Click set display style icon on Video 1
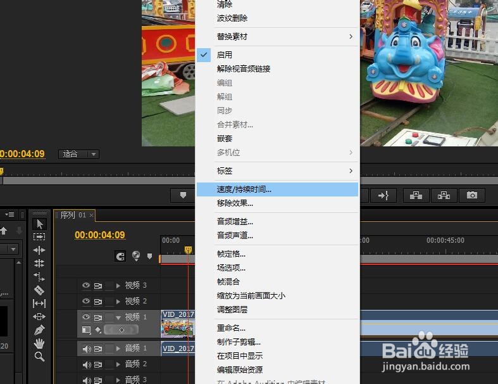This screenshot has width=498, height=384. coord(87,330)
